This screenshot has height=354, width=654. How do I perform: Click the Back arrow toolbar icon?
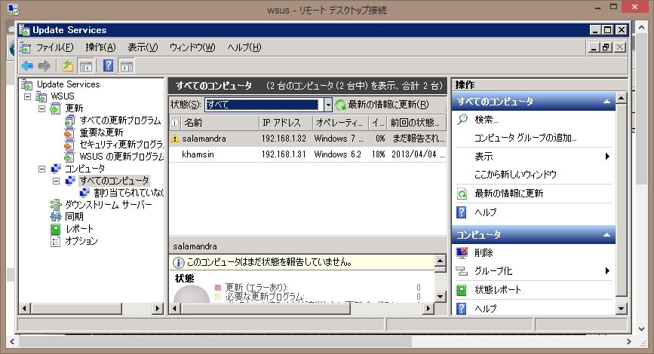(x=27, y=66)
